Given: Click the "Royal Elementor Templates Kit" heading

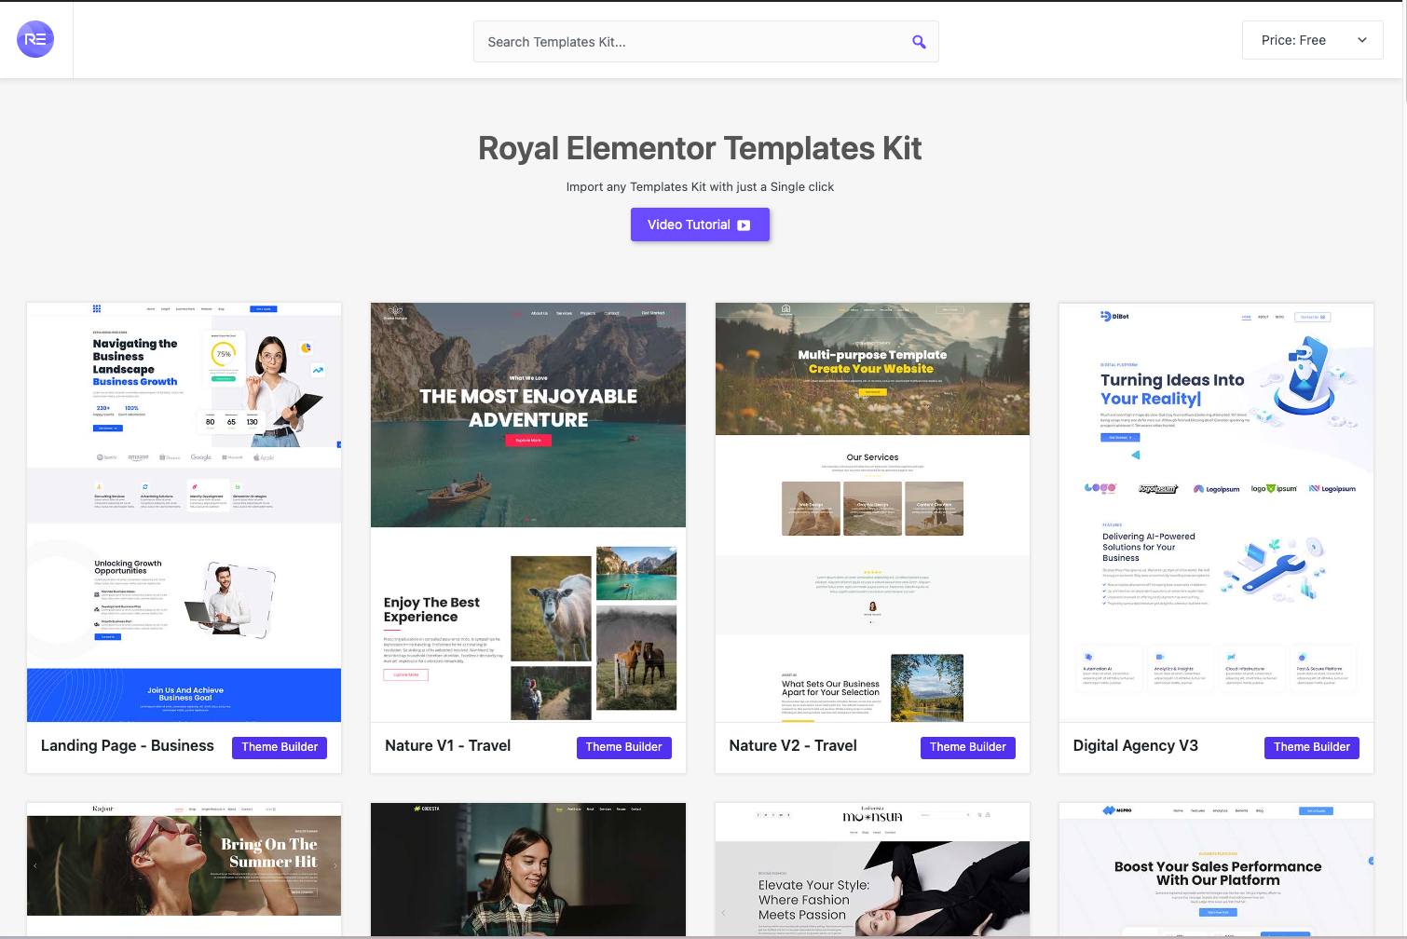Looking at the screenshot, I should tap(700, 148).
